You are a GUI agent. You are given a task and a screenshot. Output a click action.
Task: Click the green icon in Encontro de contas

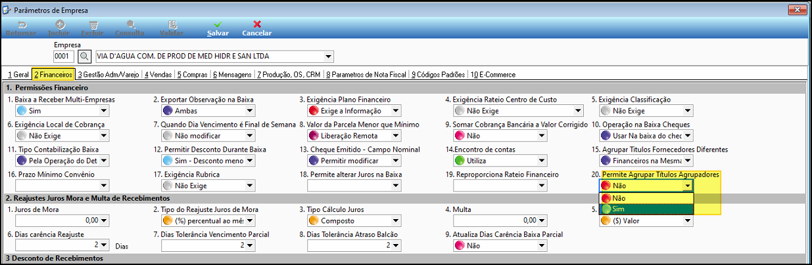pos(460,161)
